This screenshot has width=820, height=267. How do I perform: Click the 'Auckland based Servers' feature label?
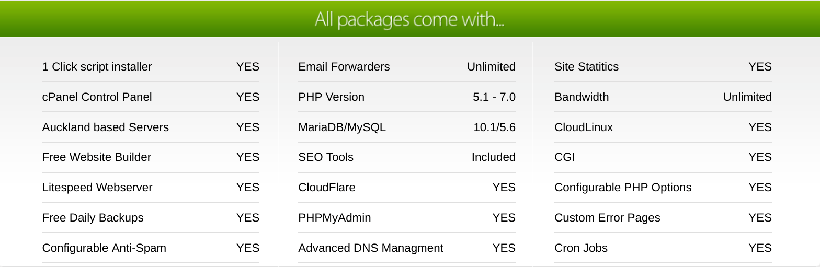click(105, 127)
